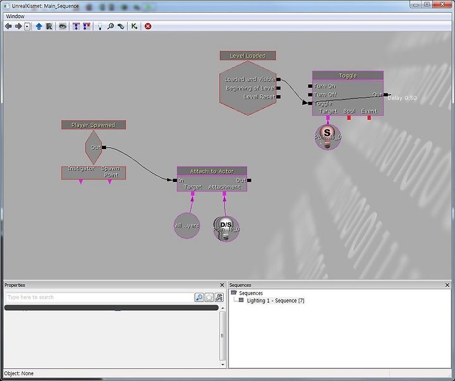
Task: Click the connector toggle icon with red marks
Action: point(87,27)
